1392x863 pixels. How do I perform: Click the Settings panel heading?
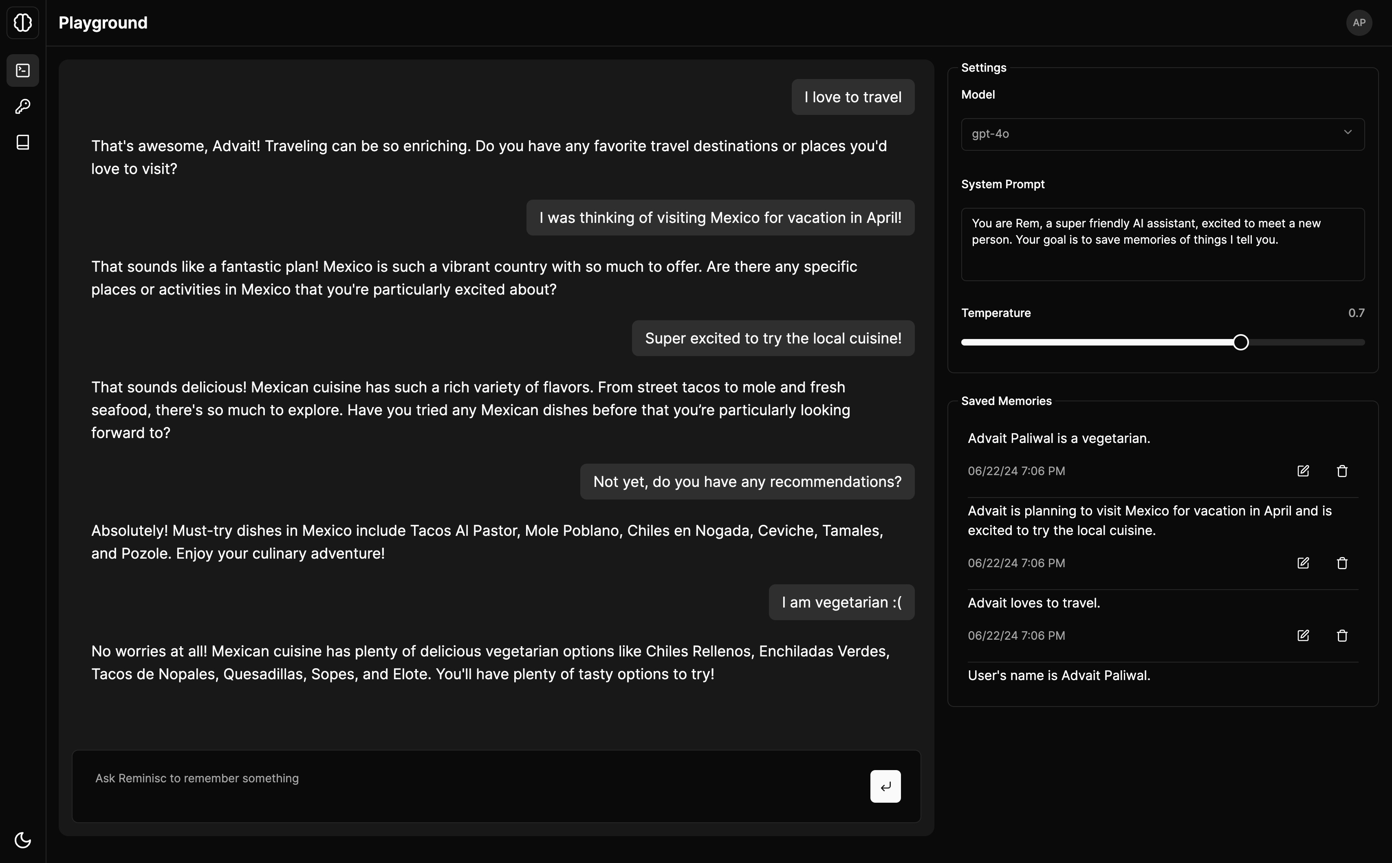click(x=983, y=67)
